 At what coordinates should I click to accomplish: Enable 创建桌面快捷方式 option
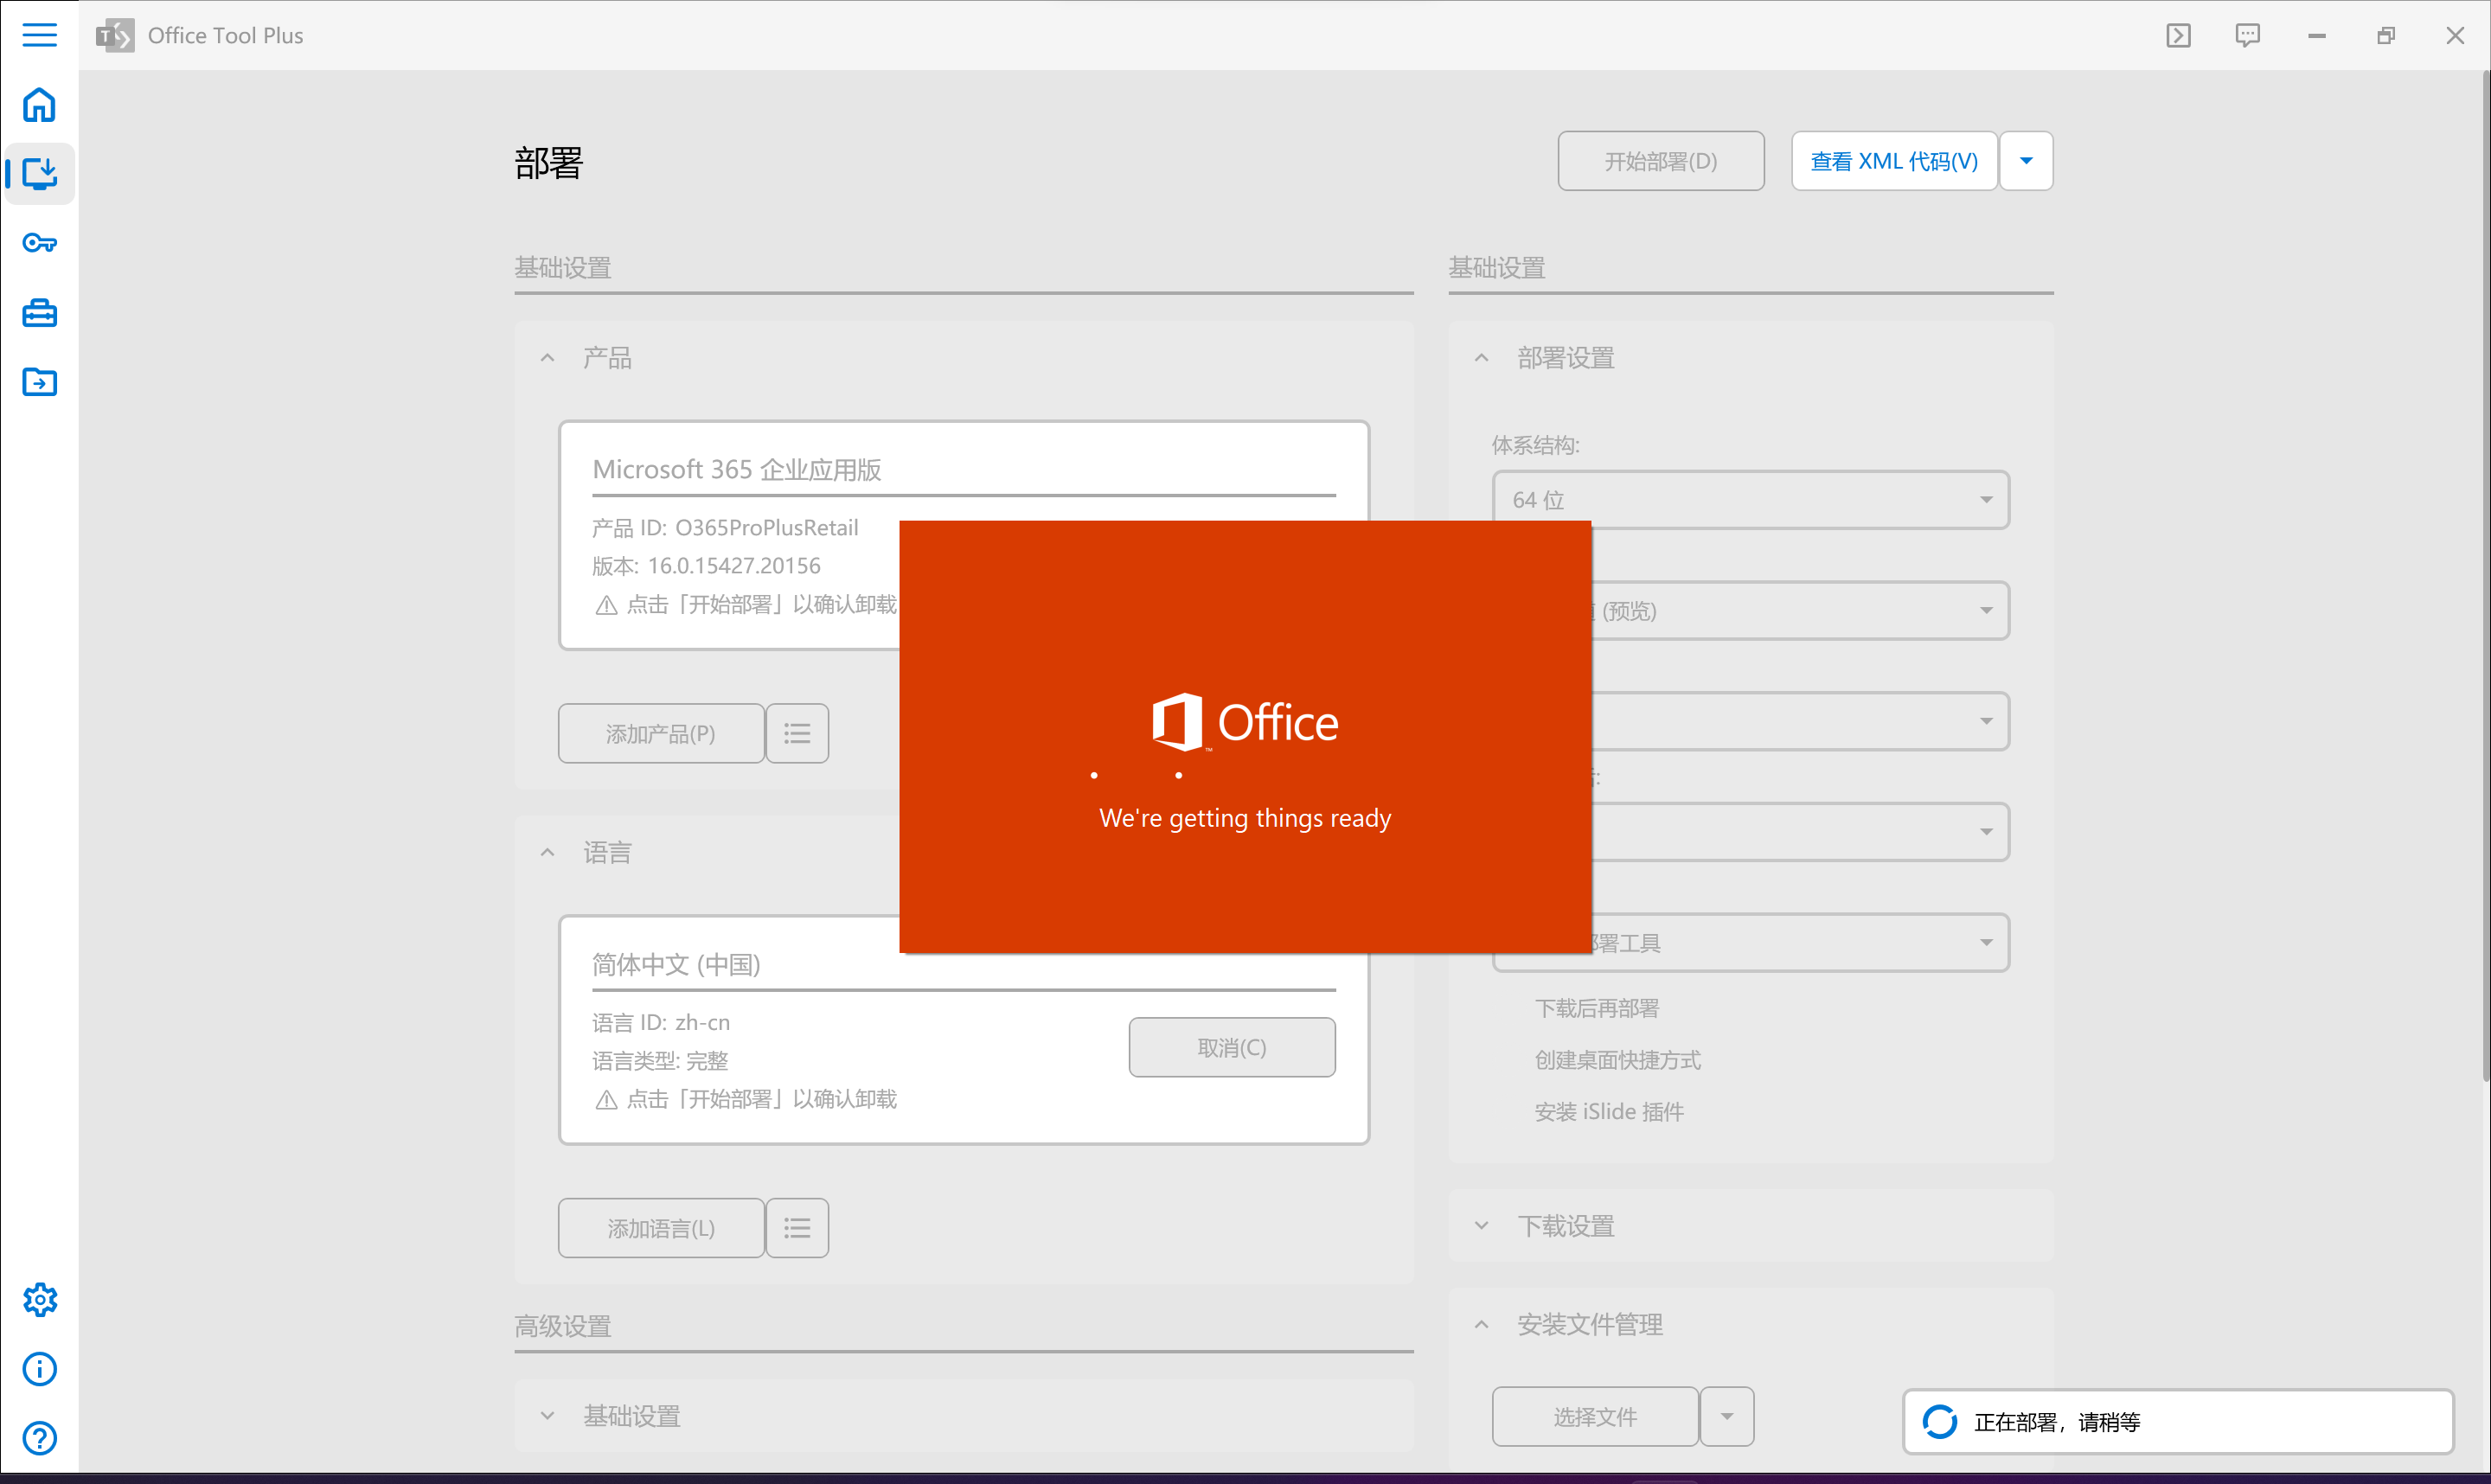(1618, 1060)
